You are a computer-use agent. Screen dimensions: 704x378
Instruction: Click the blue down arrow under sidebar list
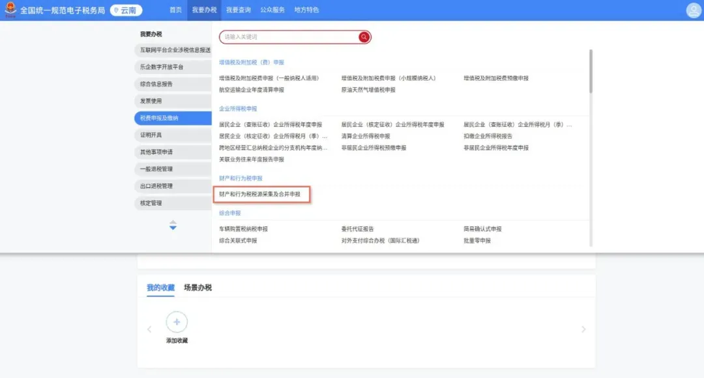point(173,228)
